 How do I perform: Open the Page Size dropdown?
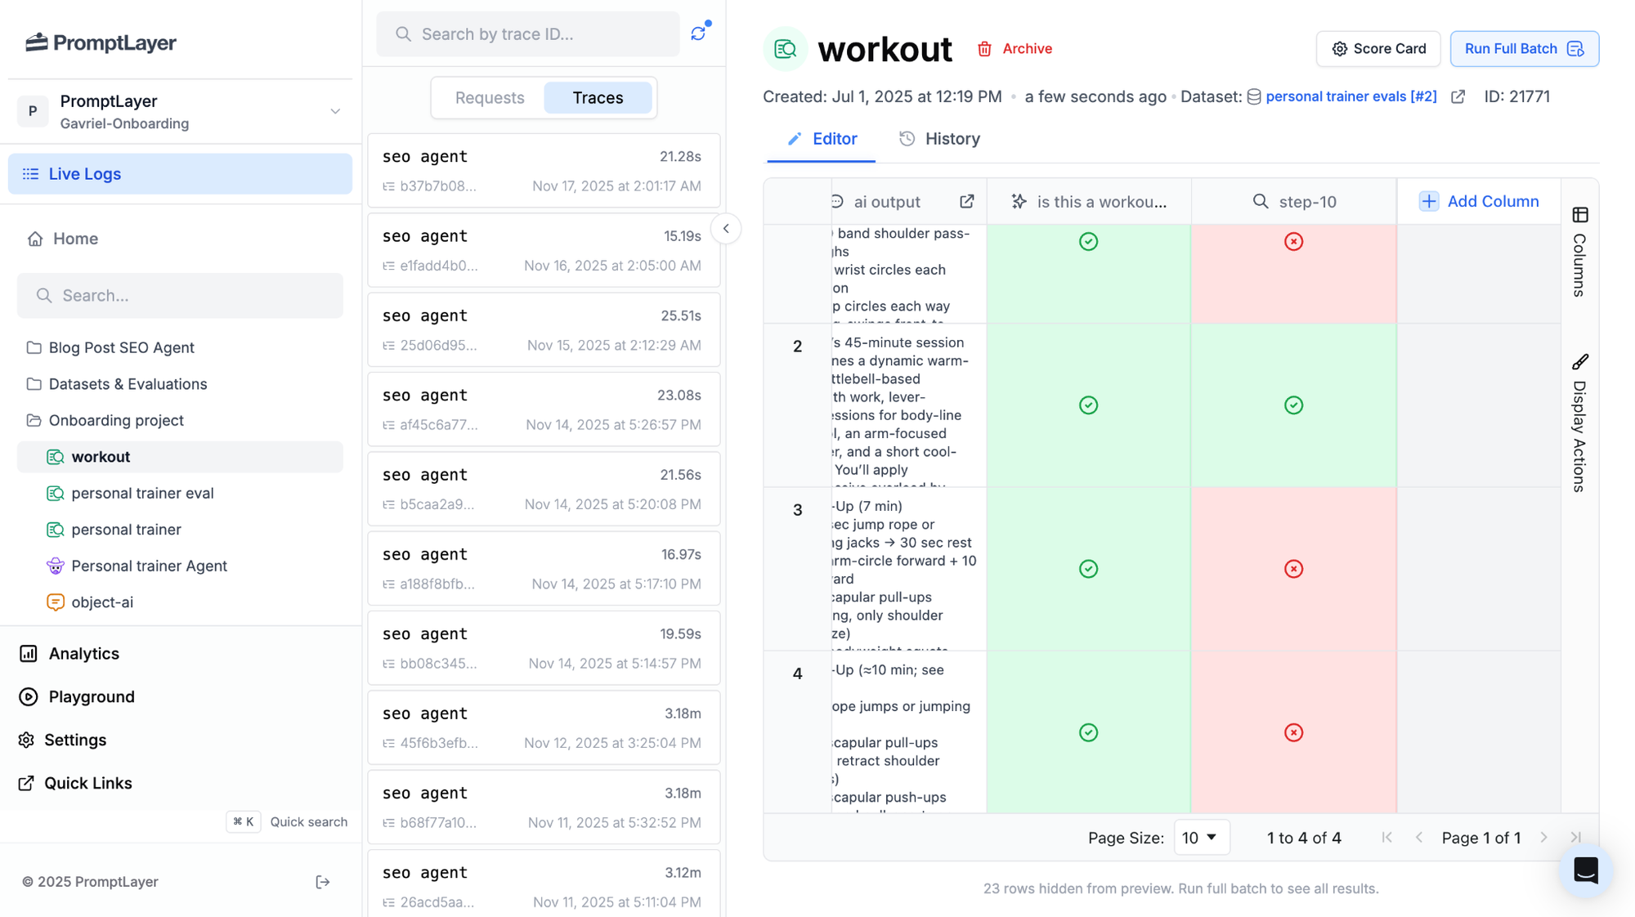[x=1200, y=838]
